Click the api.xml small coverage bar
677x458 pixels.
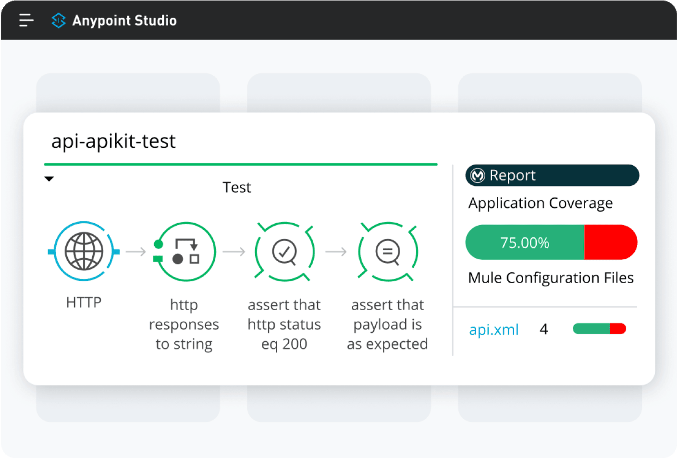point(600,329)
